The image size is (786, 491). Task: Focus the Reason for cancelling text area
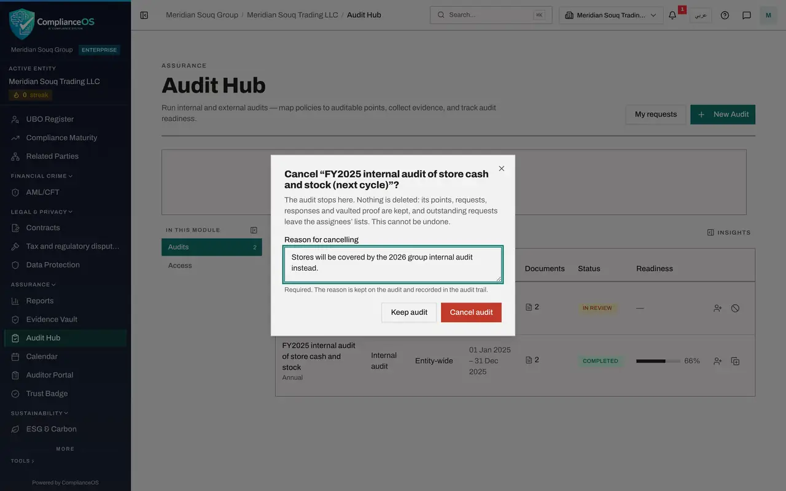393,265
